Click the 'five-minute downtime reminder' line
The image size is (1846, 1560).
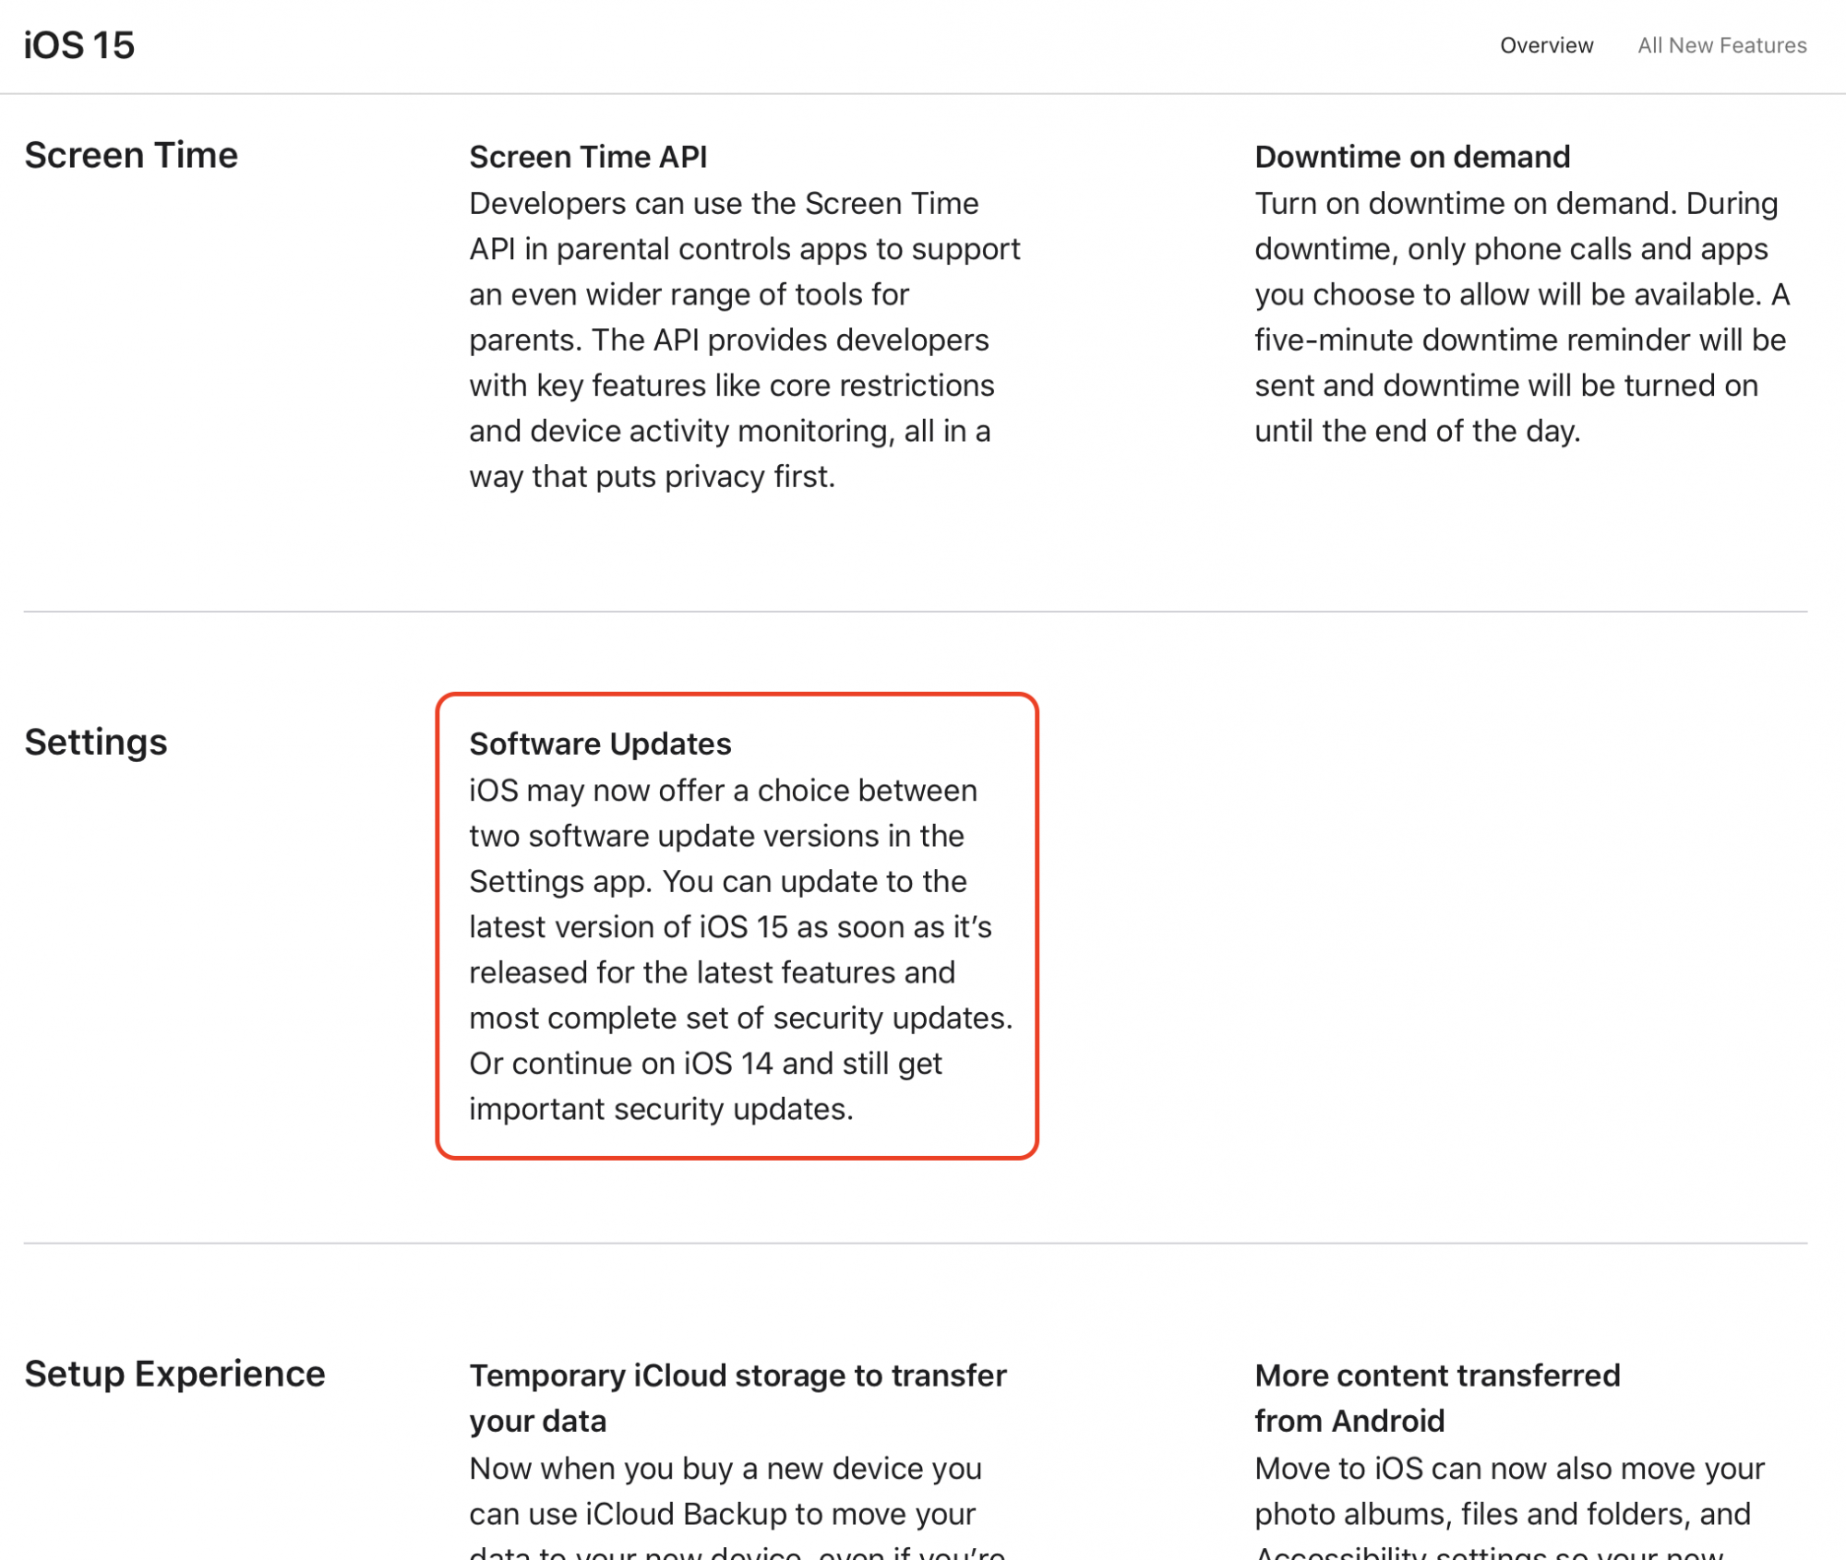click(x=1519, y=339)
